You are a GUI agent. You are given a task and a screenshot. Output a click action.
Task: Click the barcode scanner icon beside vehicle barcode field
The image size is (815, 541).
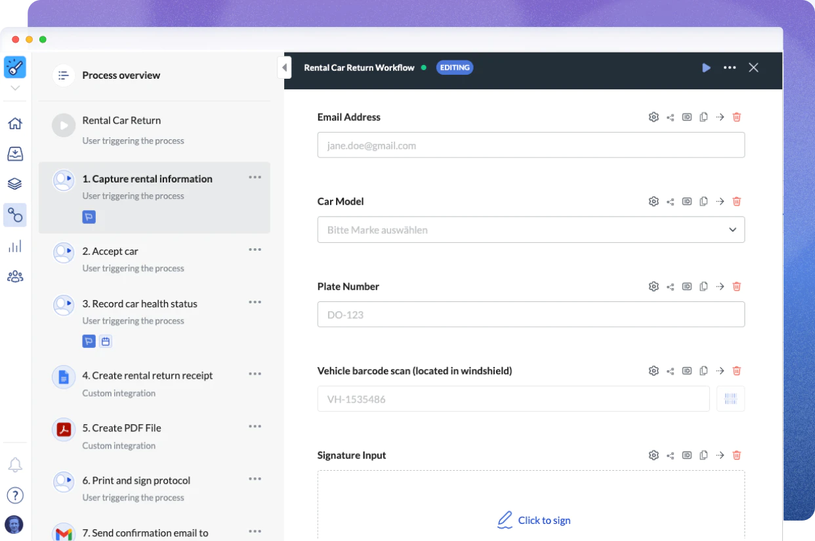coord(730,399)
